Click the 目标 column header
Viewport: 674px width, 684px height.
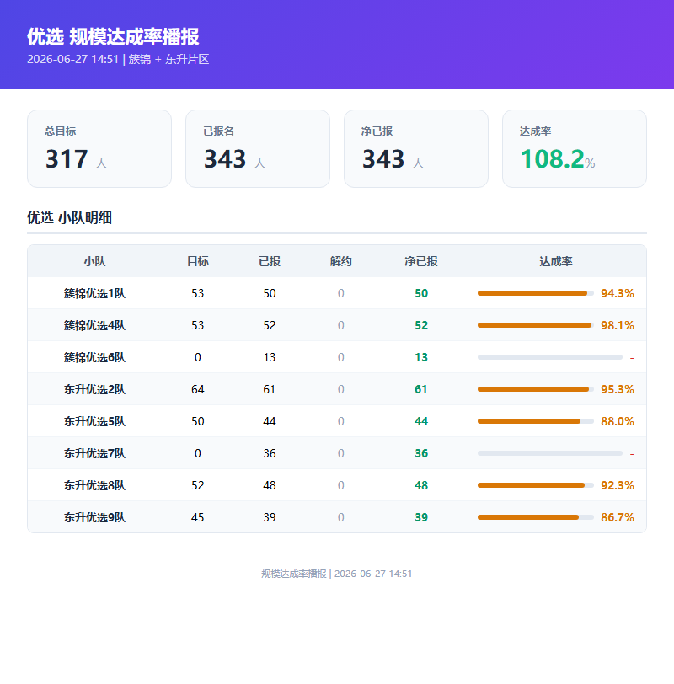[198, 261]
